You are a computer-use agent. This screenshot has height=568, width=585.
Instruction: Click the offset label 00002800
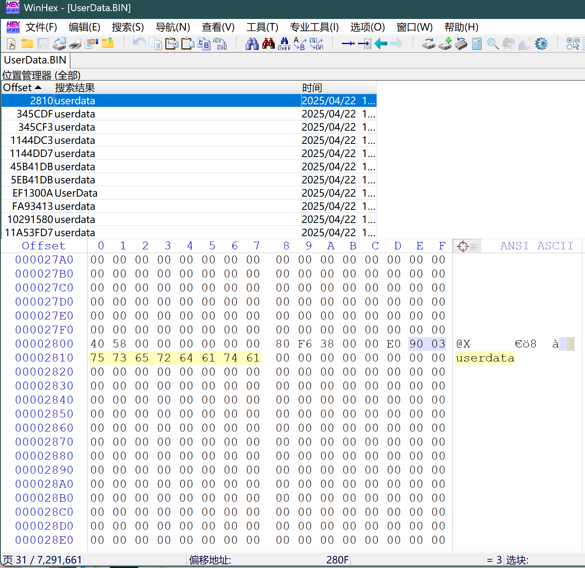pyautogui.click(x=44, y=344)
